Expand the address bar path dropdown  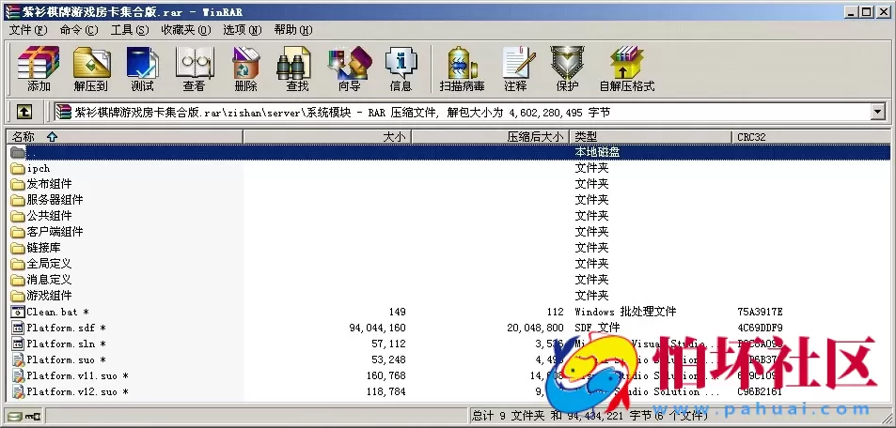(878, 112)
